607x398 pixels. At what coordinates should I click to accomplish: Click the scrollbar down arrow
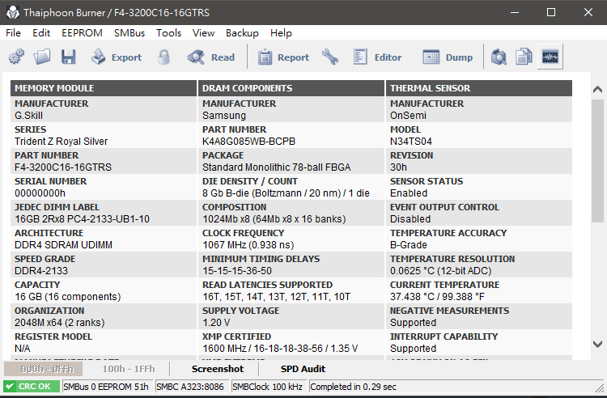point(598,344)
